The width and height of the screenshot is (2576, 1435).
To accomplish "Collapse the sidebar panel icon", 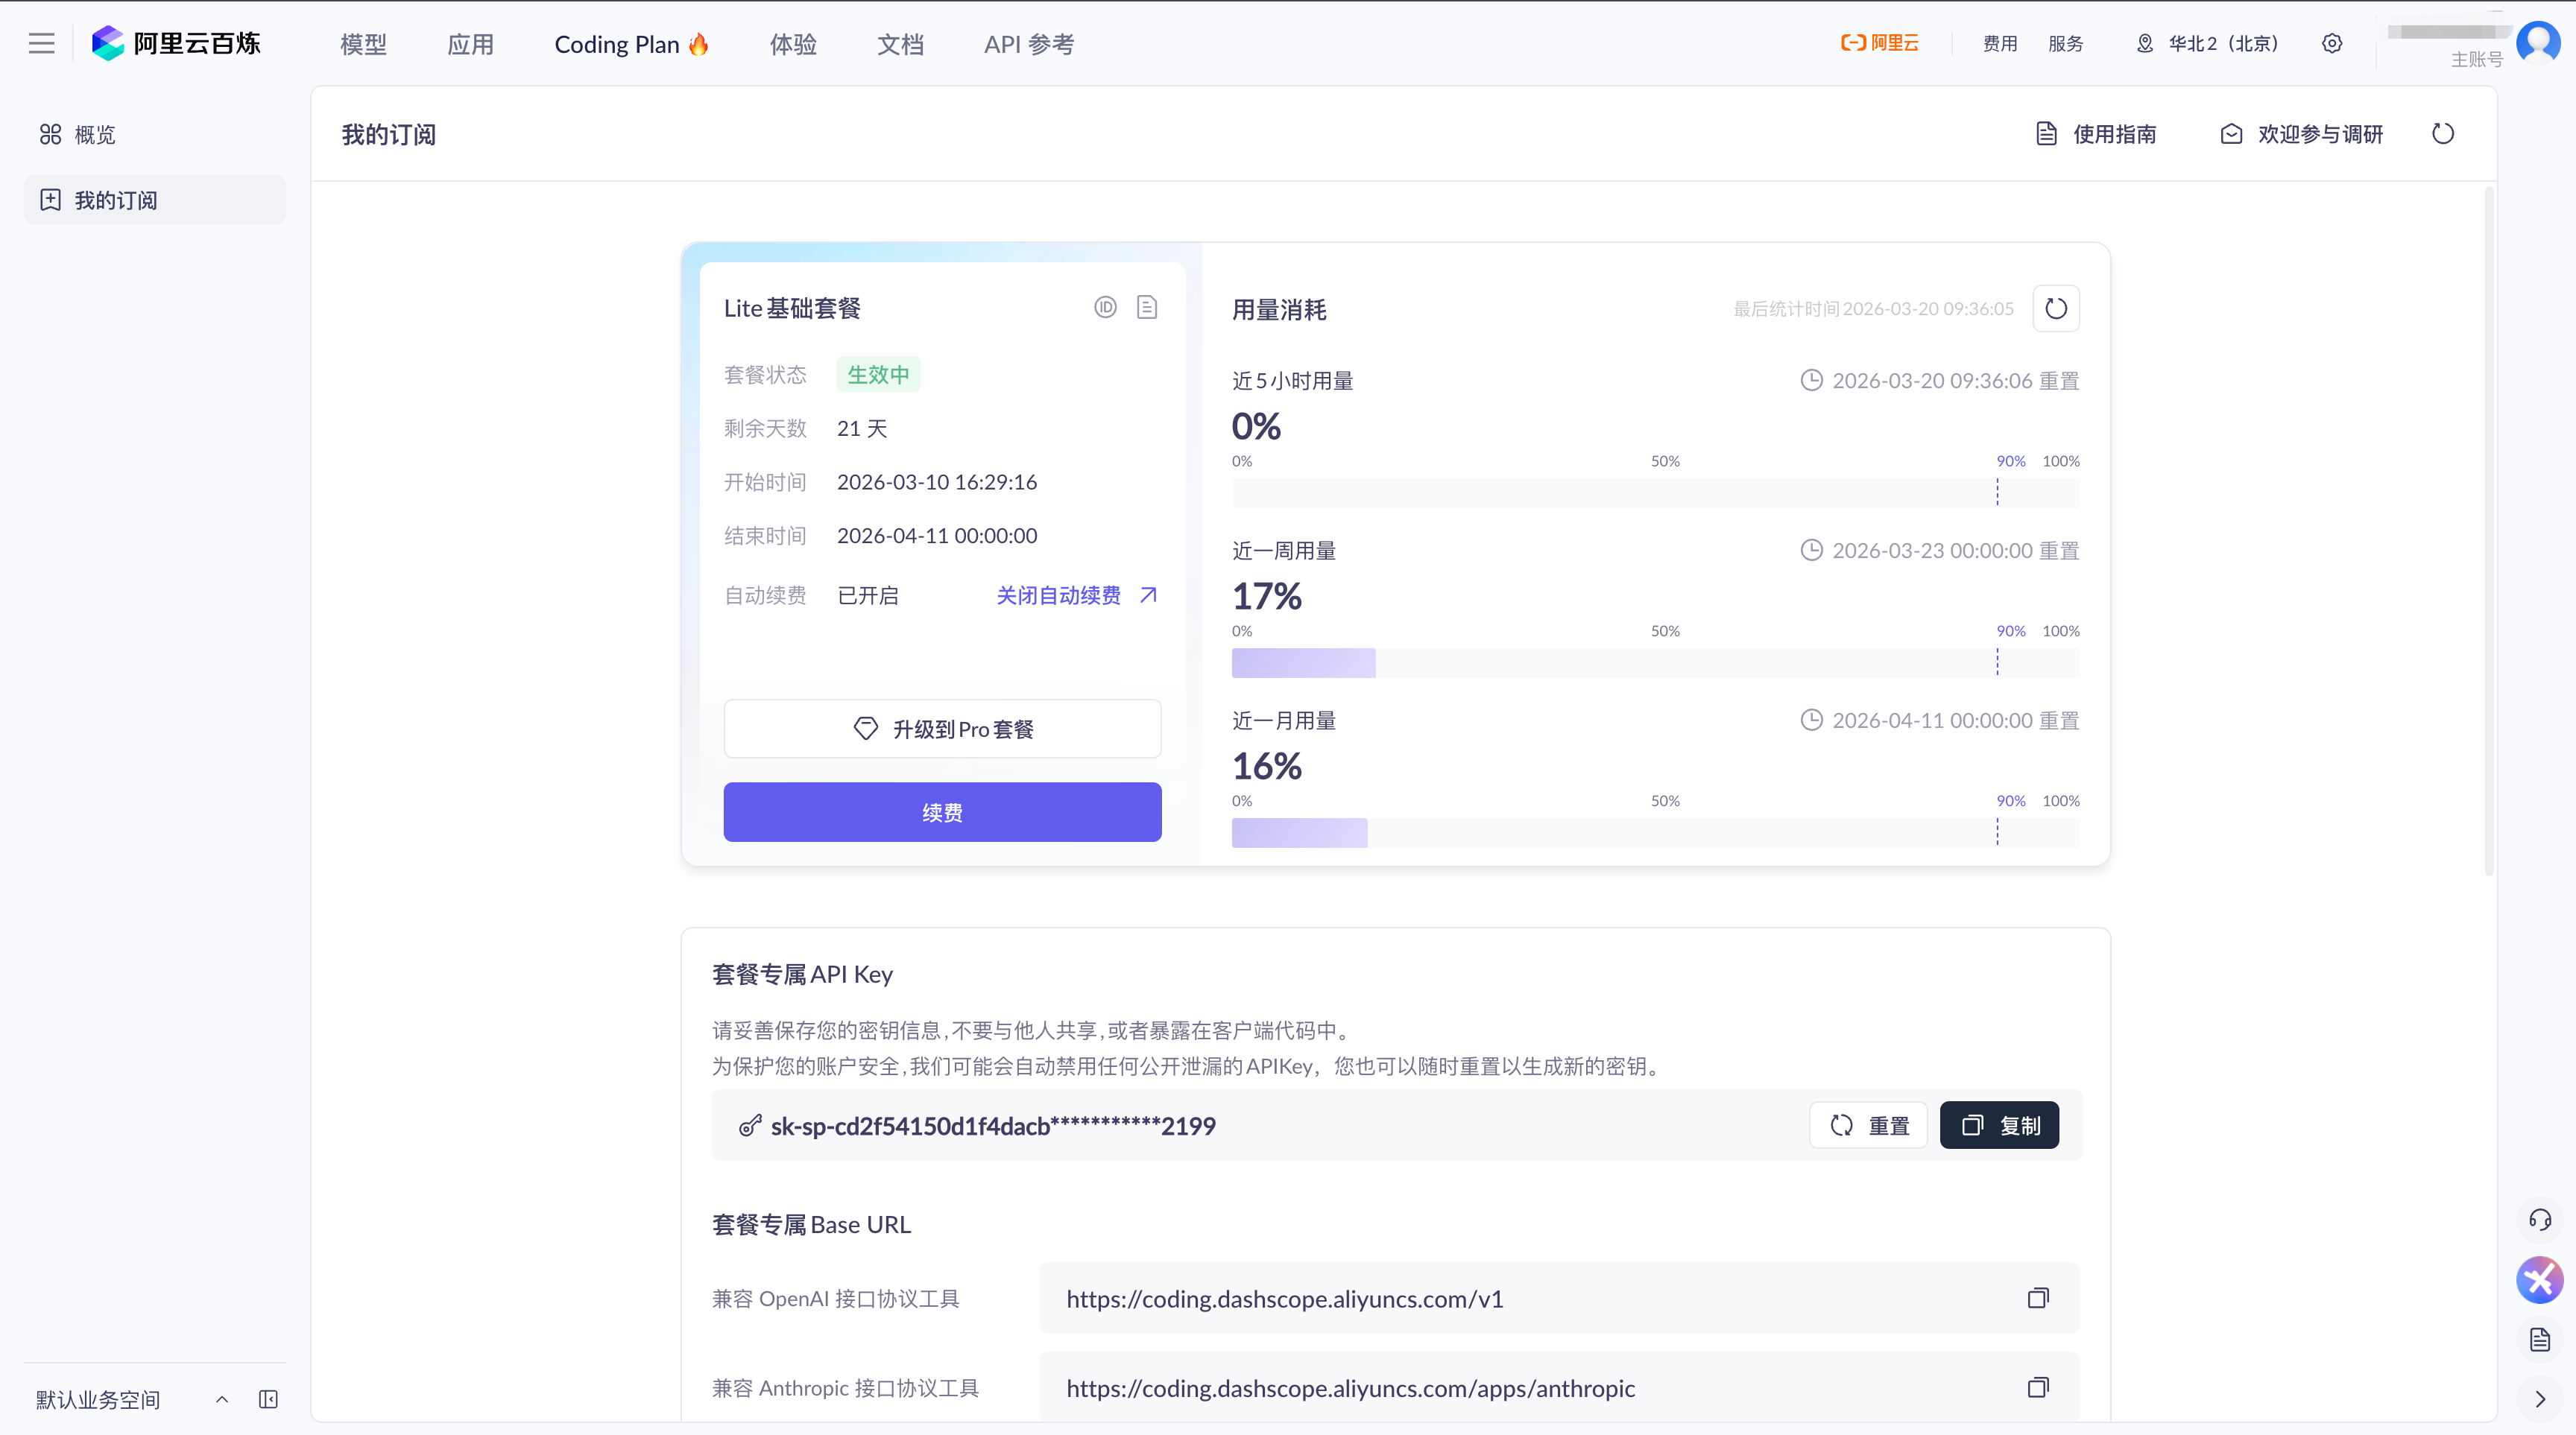I will pyautogui.click(x=268, y=1399).
